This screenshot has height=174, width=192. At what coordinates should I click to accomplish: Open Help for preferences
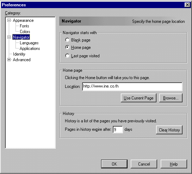(x=174, y=164)
